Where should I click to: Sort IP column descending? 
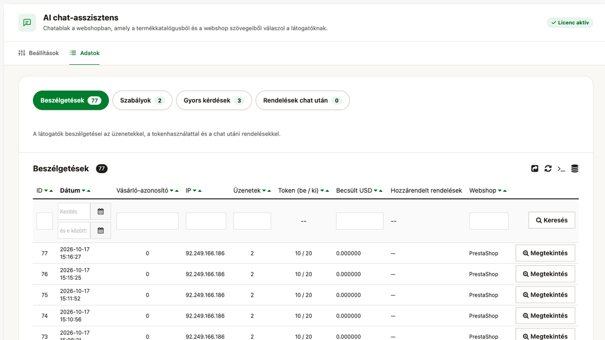(x=195, y=191)
